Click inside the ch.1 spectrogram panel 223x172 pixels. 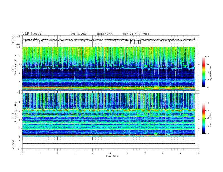coord(108,69)
